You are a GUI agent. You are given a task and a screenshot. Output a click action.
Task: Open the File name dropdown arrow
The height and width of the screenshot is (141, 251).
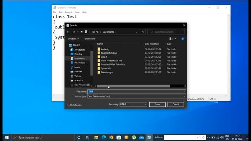184,92
